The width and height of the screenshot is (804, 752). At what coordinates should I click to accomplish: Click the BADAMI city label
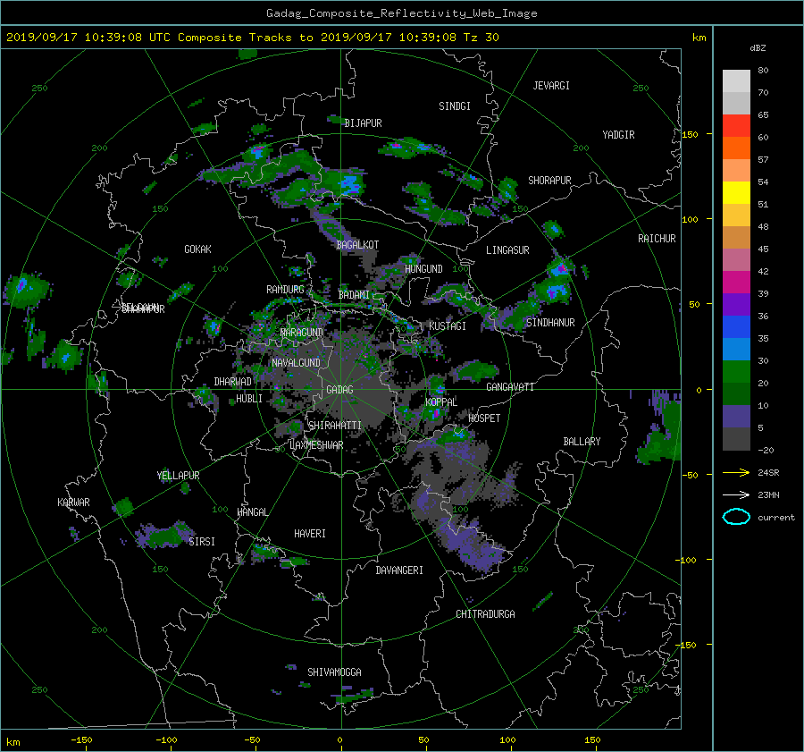point(354,295)
